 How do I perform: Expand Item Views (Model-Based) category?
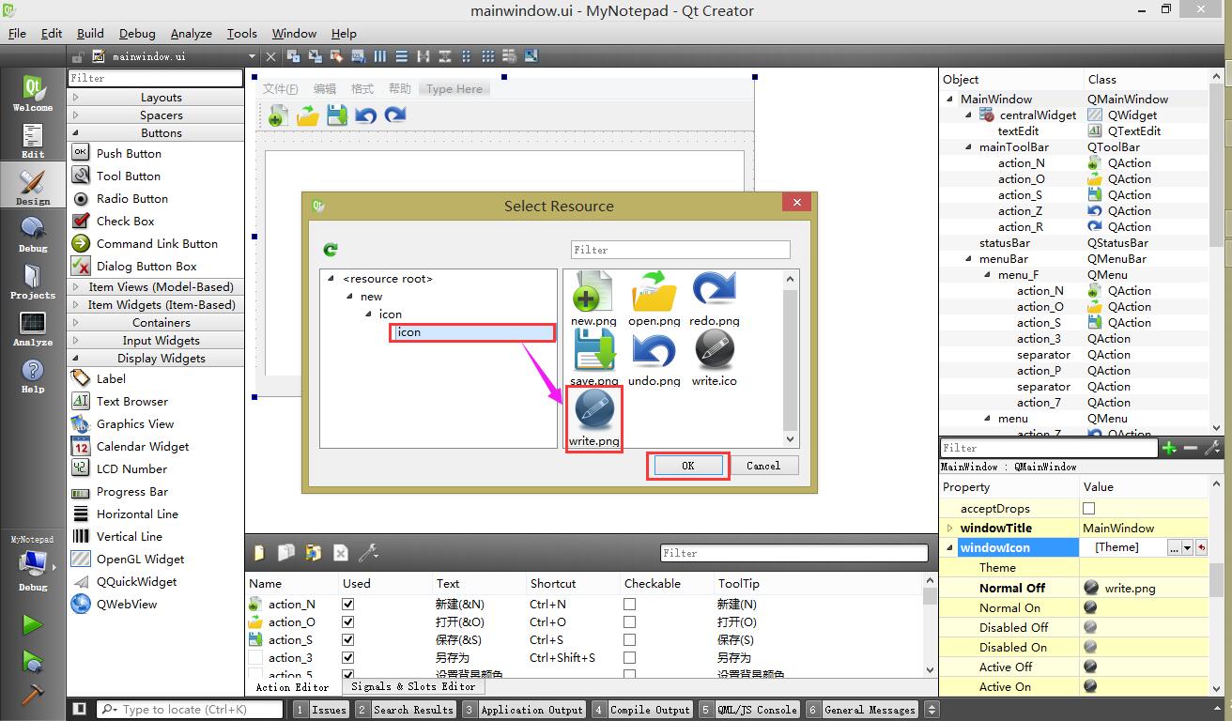point(156,287)
